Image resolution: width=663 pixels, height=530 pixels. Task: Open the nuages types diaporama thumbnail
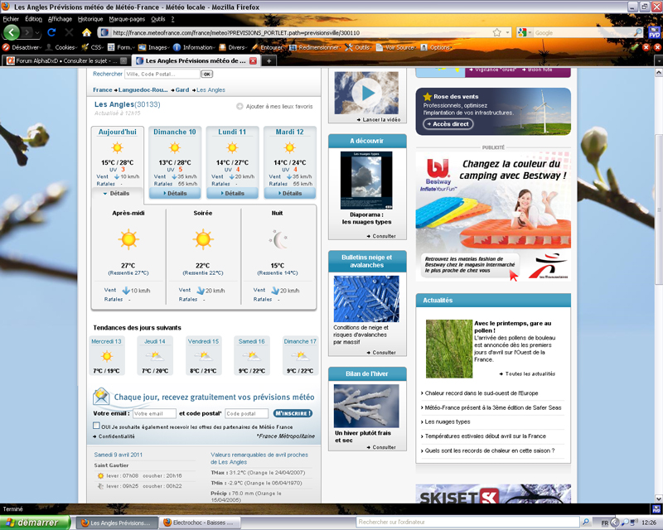(366, 181)
